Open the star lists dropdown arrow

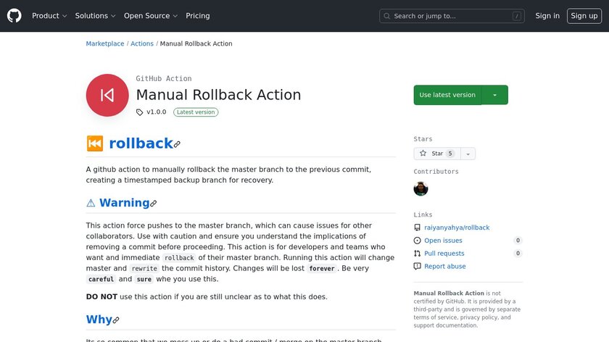point(468,154)
